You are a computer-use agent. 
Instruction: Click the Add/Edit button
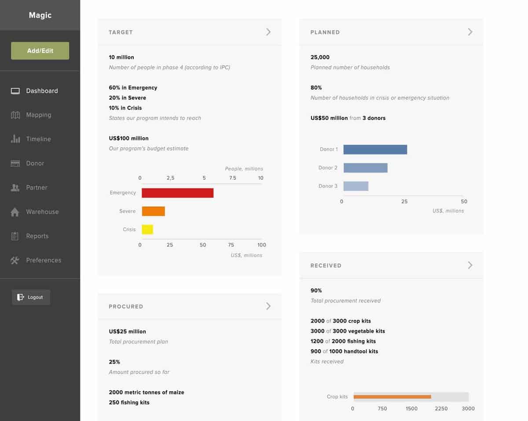40,51
